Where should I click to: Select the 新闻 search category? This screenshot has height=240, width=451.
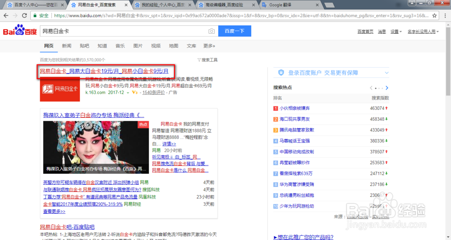tap(66, 46)
